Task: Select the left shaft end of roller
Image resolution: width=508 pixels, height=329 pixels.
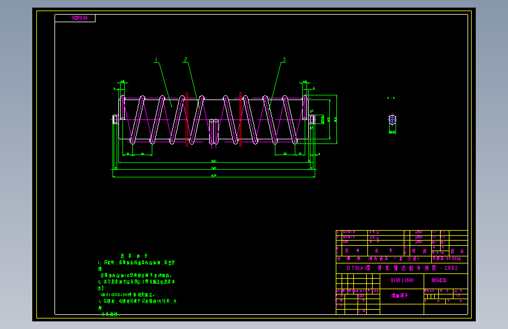Action: coord(115,119)
